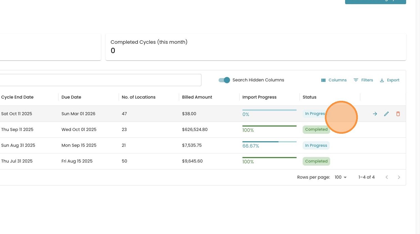Click the Status column header

coord(309,97)
